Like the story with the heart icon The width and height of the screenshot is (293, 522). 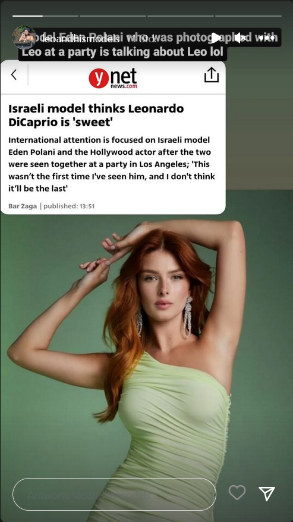(237, 492)
